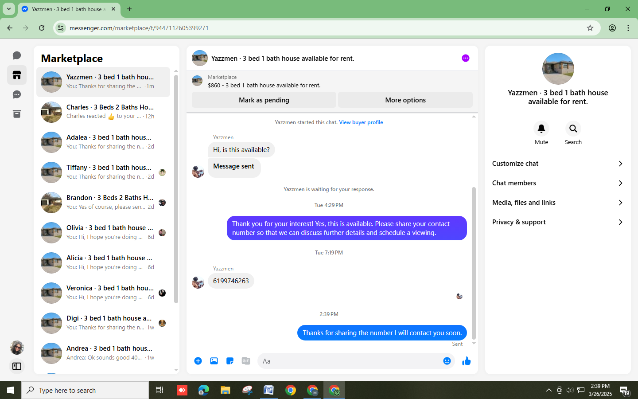Open Brandon 3 Beds 2 Baths conversation

pyautogui.click(x=103, y=203)
